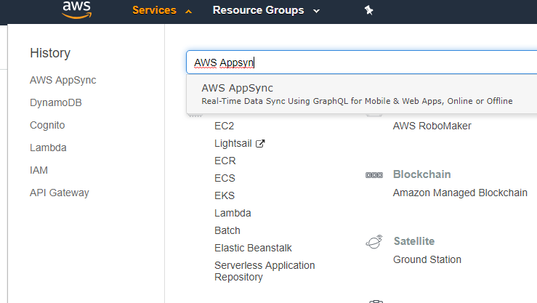Open EC2 service link

pos(224,126)
